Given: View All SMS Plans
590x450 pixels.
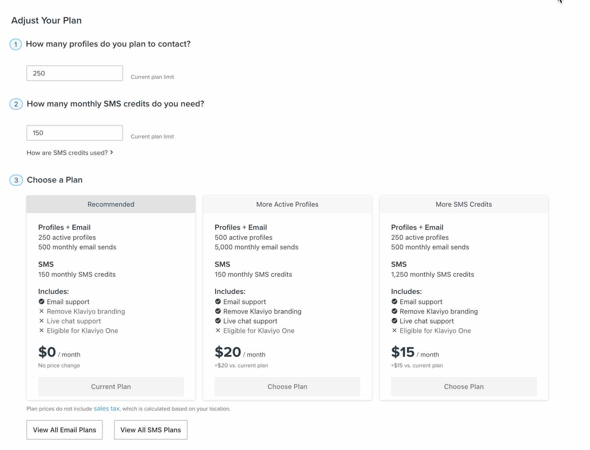Looking at the screenshot, I should [151, 430].
